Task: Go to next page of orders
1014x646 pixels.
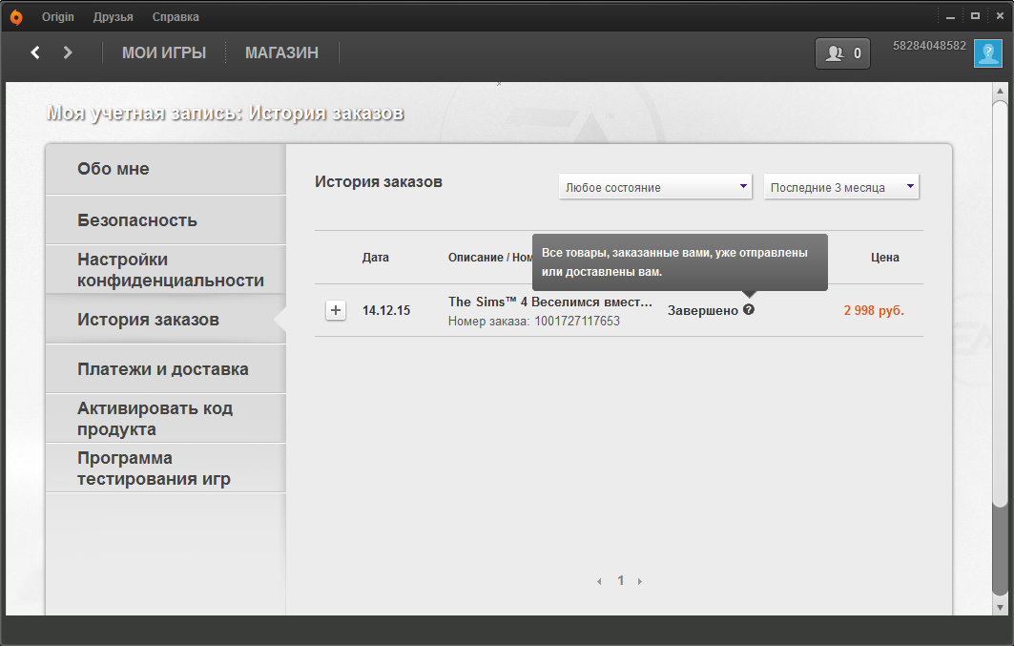Action: [x=640, y=581]
